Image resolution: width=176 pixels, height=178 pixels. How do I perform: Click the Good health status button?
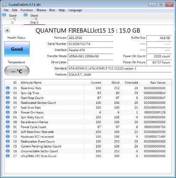pos(17,49)
